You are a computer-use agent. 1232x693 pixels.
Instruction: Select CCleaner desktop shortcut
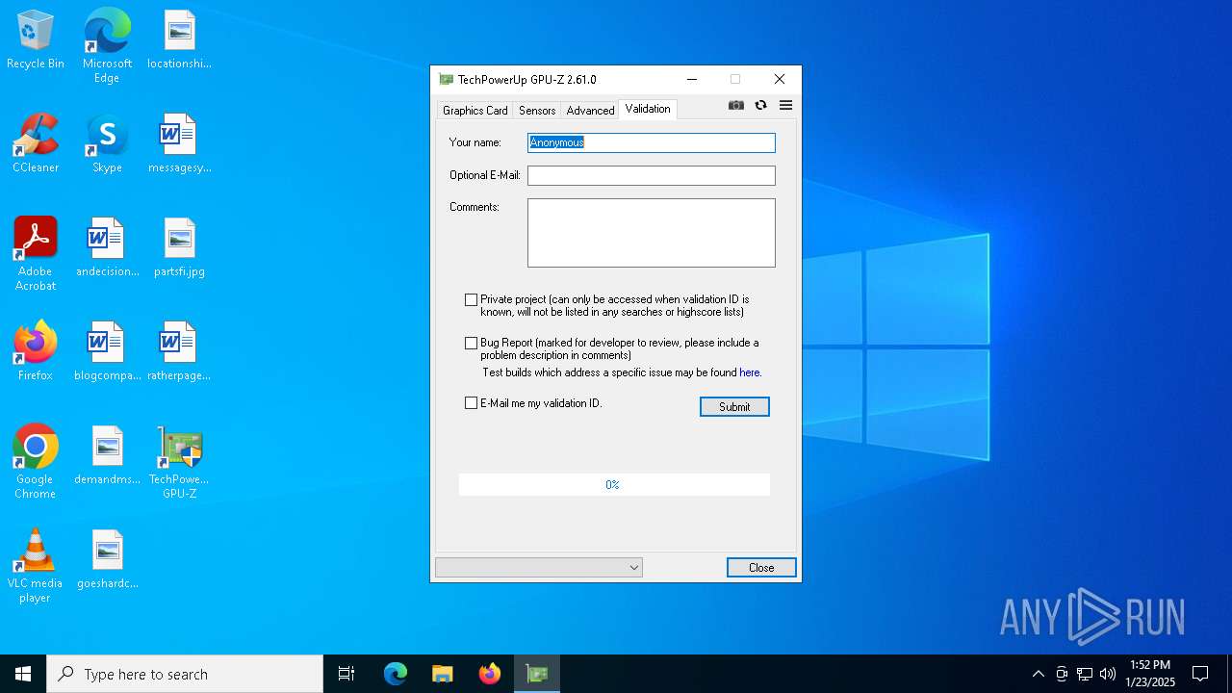click(36, 144)
